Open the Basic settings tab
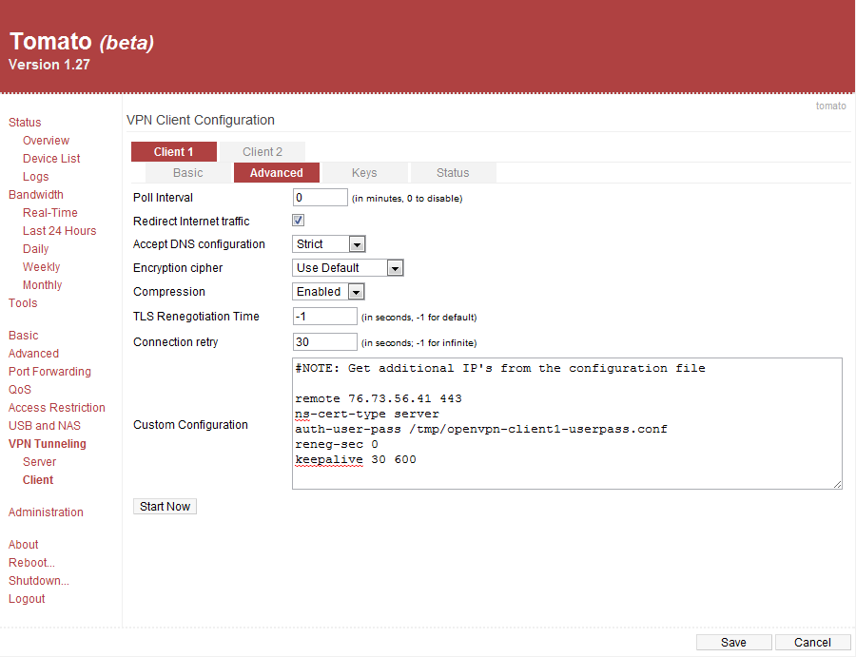 pyautogui.click(x=187, y=173)
